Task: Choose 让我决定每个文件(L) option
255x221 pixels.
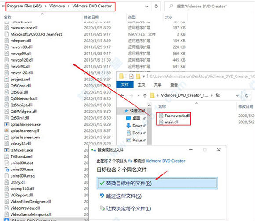Action: click(x=125, y=209)
